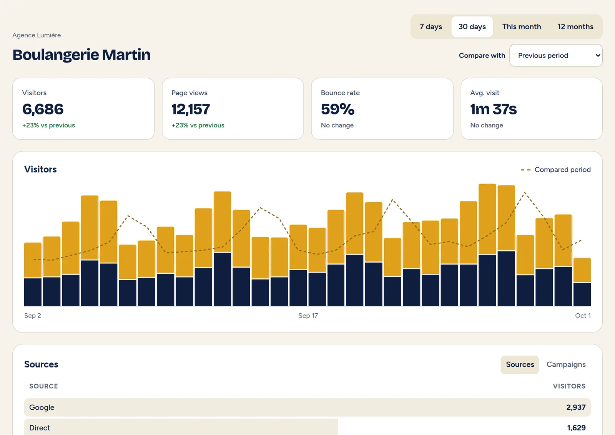Click the +23% vs previous under Visitors

[48, 125]
